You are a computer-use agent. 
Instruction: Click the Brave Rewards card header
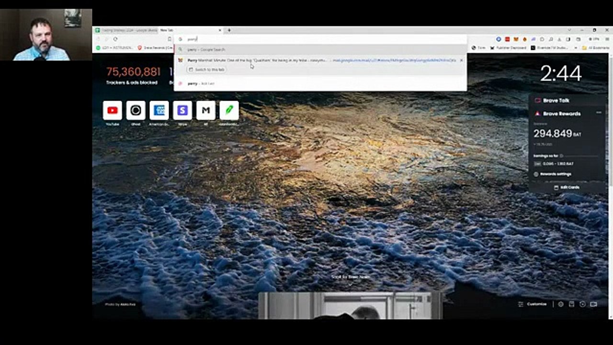557,114
